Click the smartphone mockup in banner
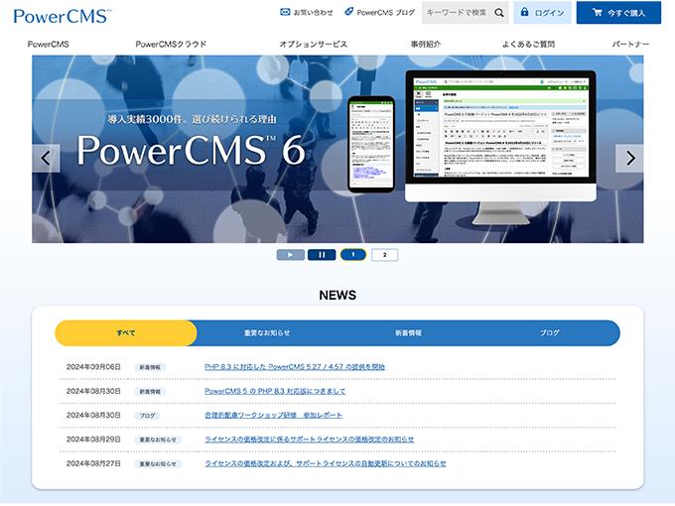Screen dimensions: 675x506 click(371, 144)
